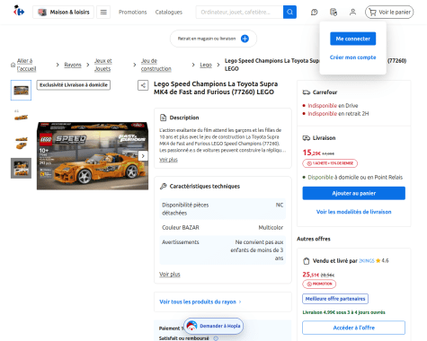Select the fourth dark product thumbnail
Image resolution: width=427 pixels, height=341 pixels.
[21, 168]
